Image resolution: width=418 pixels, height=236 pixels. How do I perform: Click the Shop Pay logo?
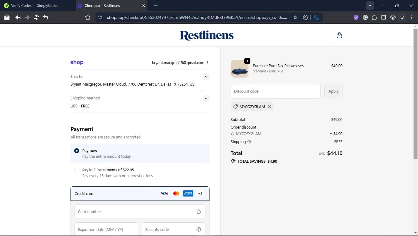pyautogui.click(x=77, y=62)
